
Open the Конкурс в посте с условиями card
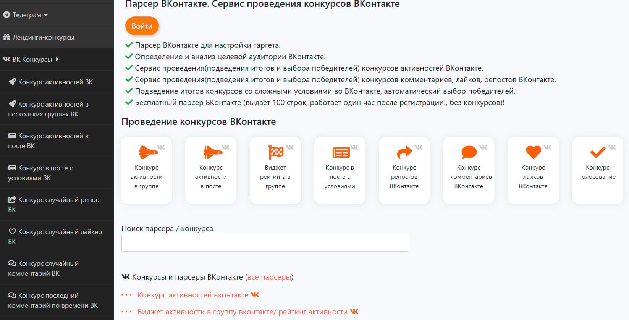(340, 170)
